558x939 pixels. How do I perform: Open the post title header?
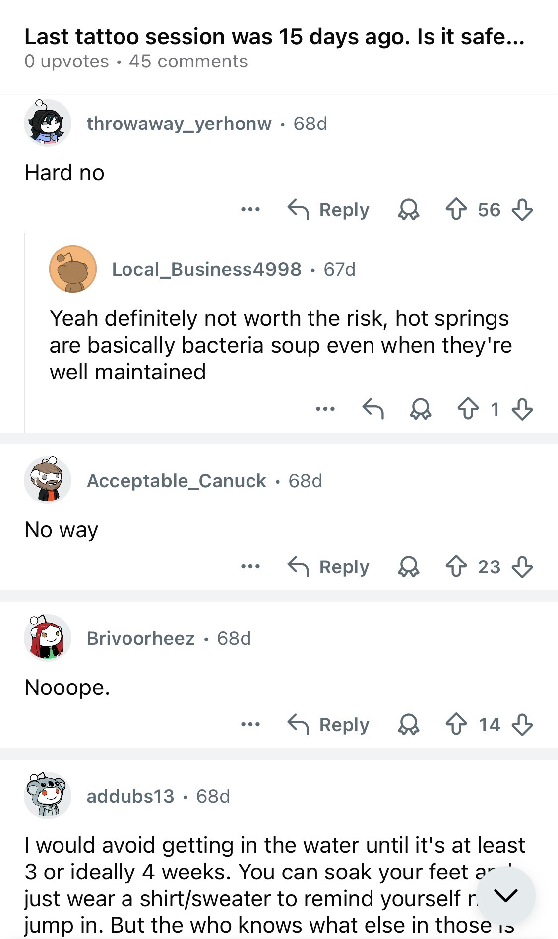274,37
